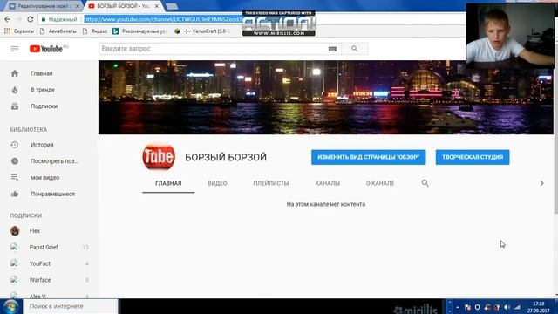The image size is (558, 314).
Task: Click the channel search magnifier icon
Action: coord(425,183)
